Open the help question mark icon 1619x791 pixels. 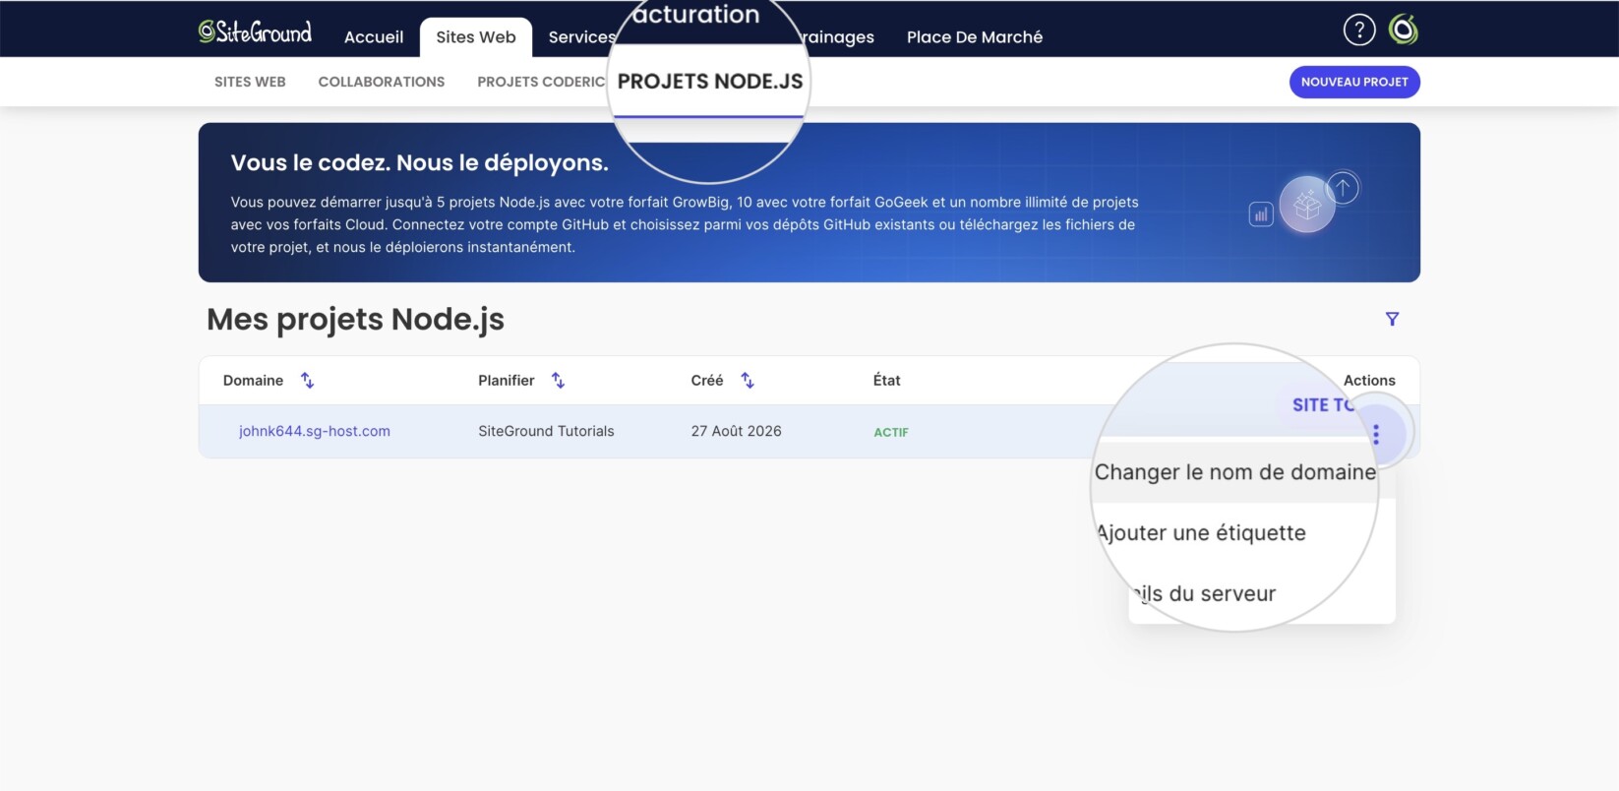(x=1358, y=30)
